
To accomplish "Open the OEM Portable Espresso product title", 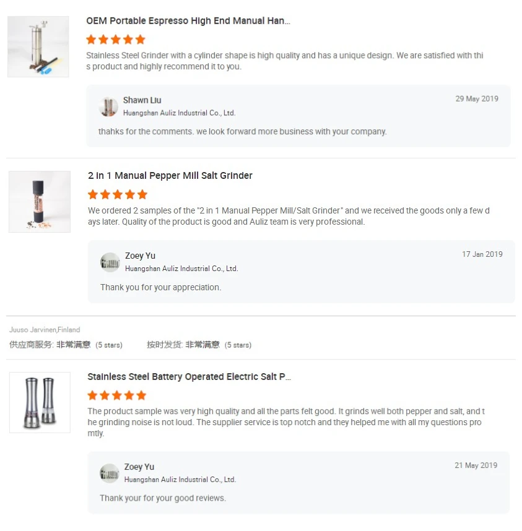I will [188, 21].
